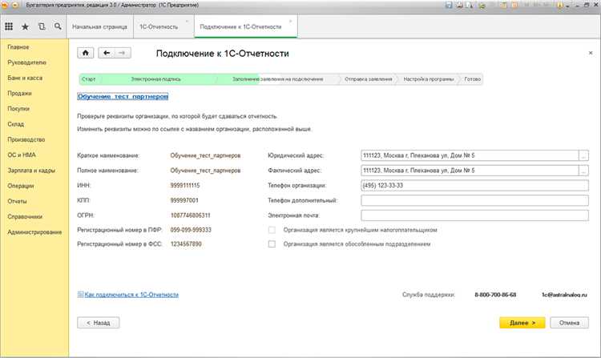
Task: Open Склад section
Action: pyautogui.click(x=16, y=124)
